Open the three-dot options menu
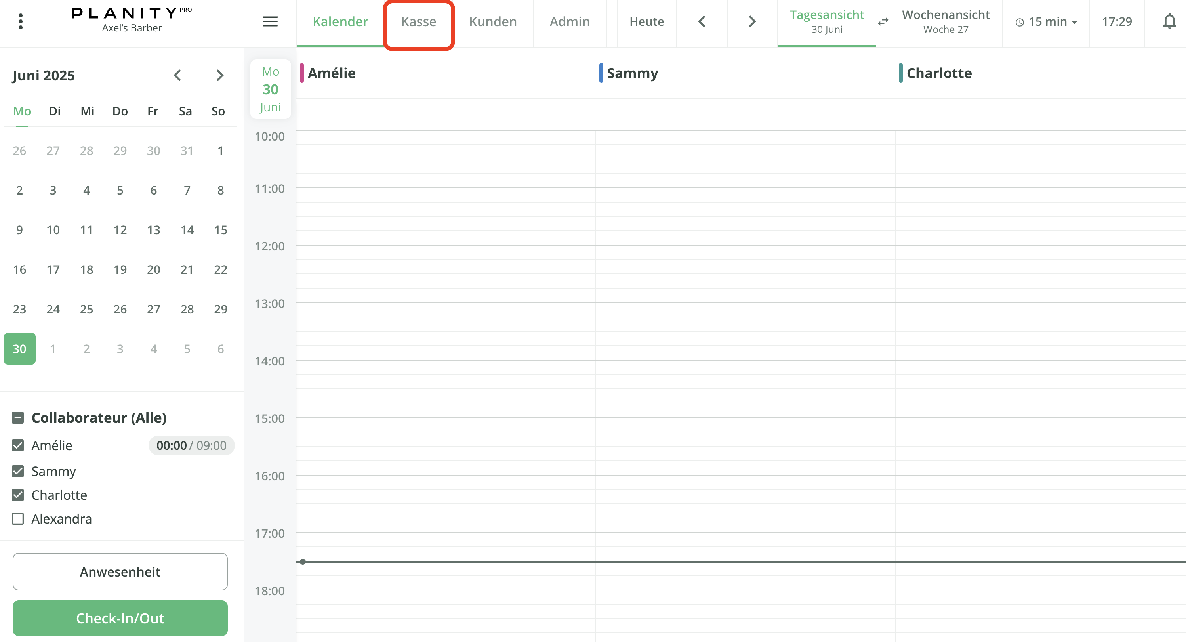This screenshot has height=642, width=1186. [x=20, y=21]
